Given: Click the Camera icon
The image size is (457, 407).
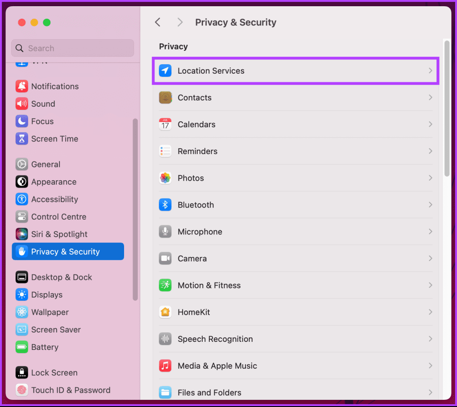Looking at the screenshot, I should tap(165, 258).
